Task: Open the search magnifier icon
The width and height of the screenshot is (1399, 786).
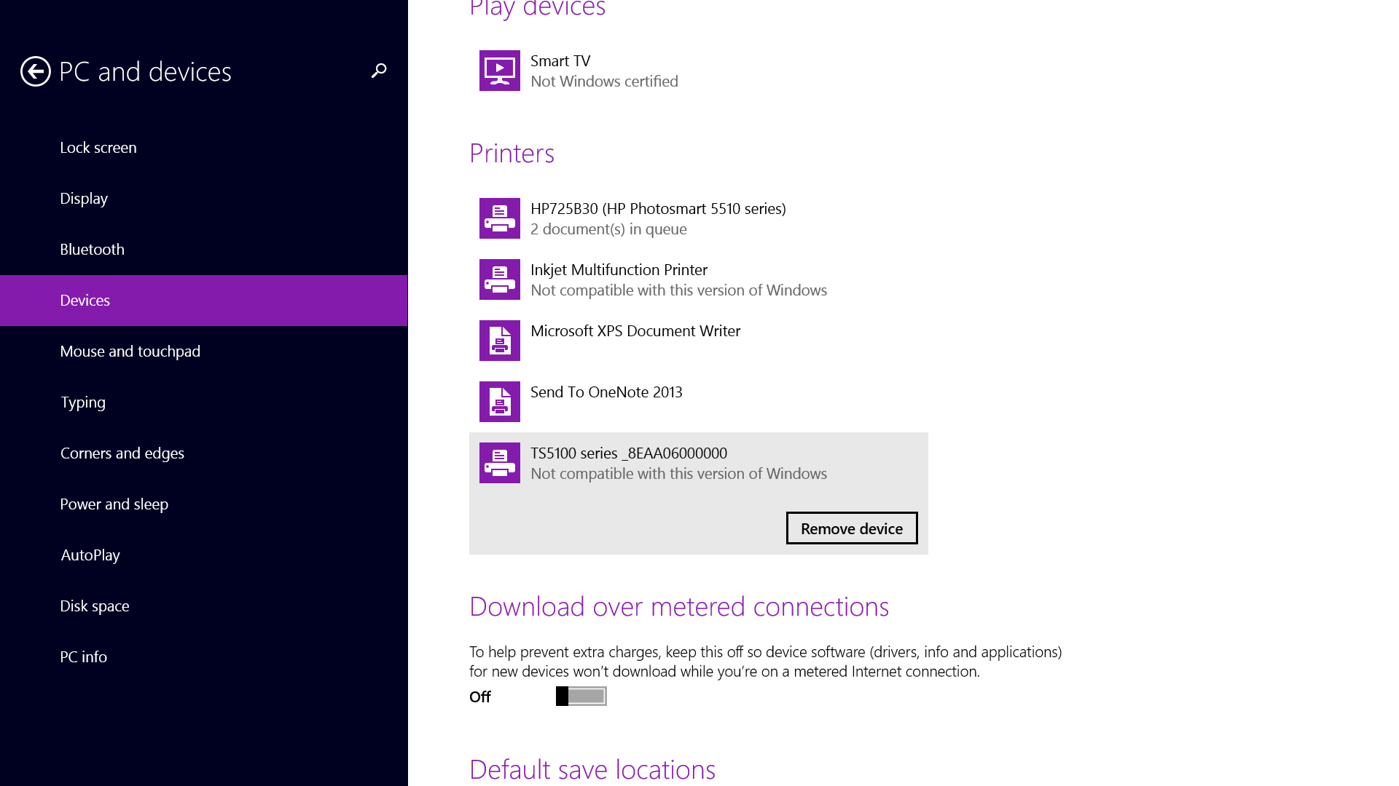Action: [379, 71]
